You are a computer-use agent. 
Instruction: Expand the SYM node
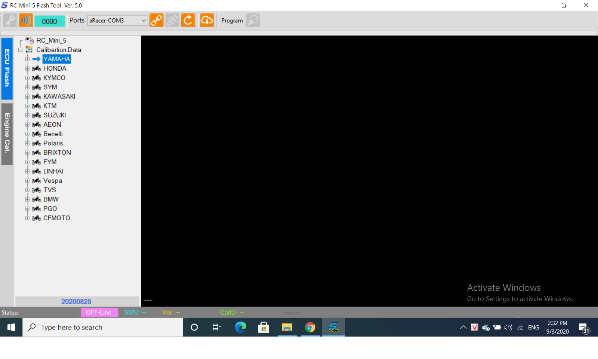coord(27,87)
